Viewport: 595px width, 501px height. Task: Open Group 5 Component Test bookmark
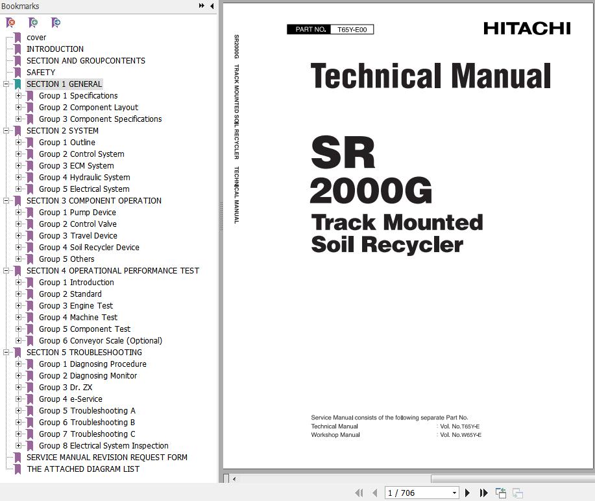pyautogui.click(x=84, y=329)
